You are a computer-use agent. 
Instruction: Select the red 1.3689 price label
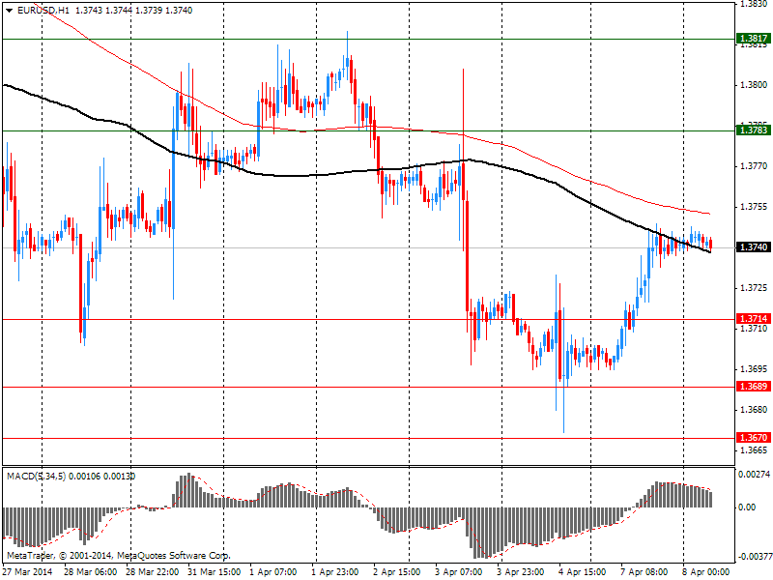[x=752, y=387]
